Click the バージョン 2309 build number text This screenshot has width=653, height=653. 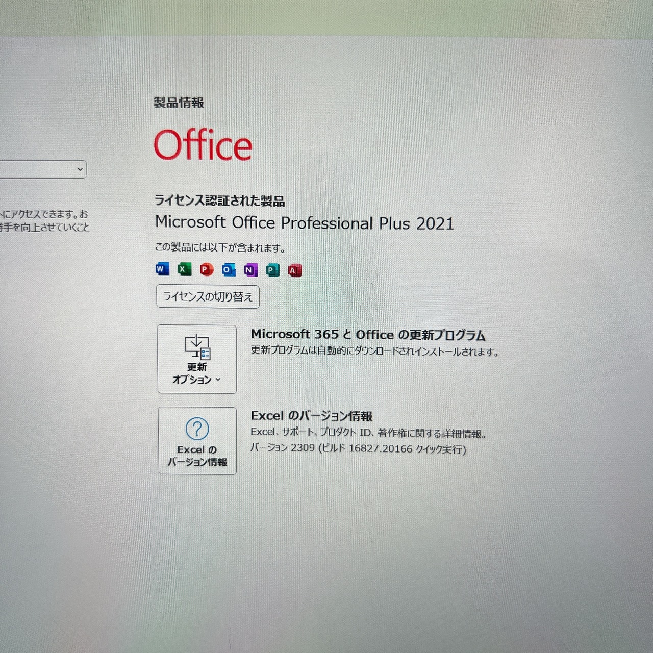pos(358,448)
